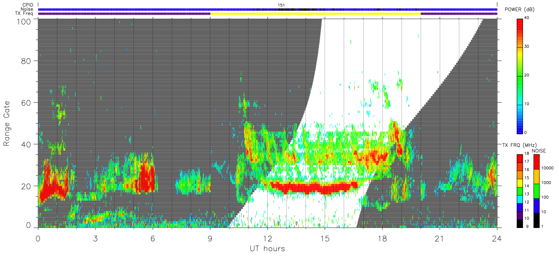This screenshot has width=559, height=258.
Task: Click the 18 tick on the UT hours axis
Action: pos(382,238)
